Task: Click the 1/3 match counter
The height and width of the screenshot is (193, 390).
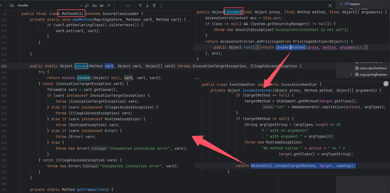Action: tap(128, 6)
